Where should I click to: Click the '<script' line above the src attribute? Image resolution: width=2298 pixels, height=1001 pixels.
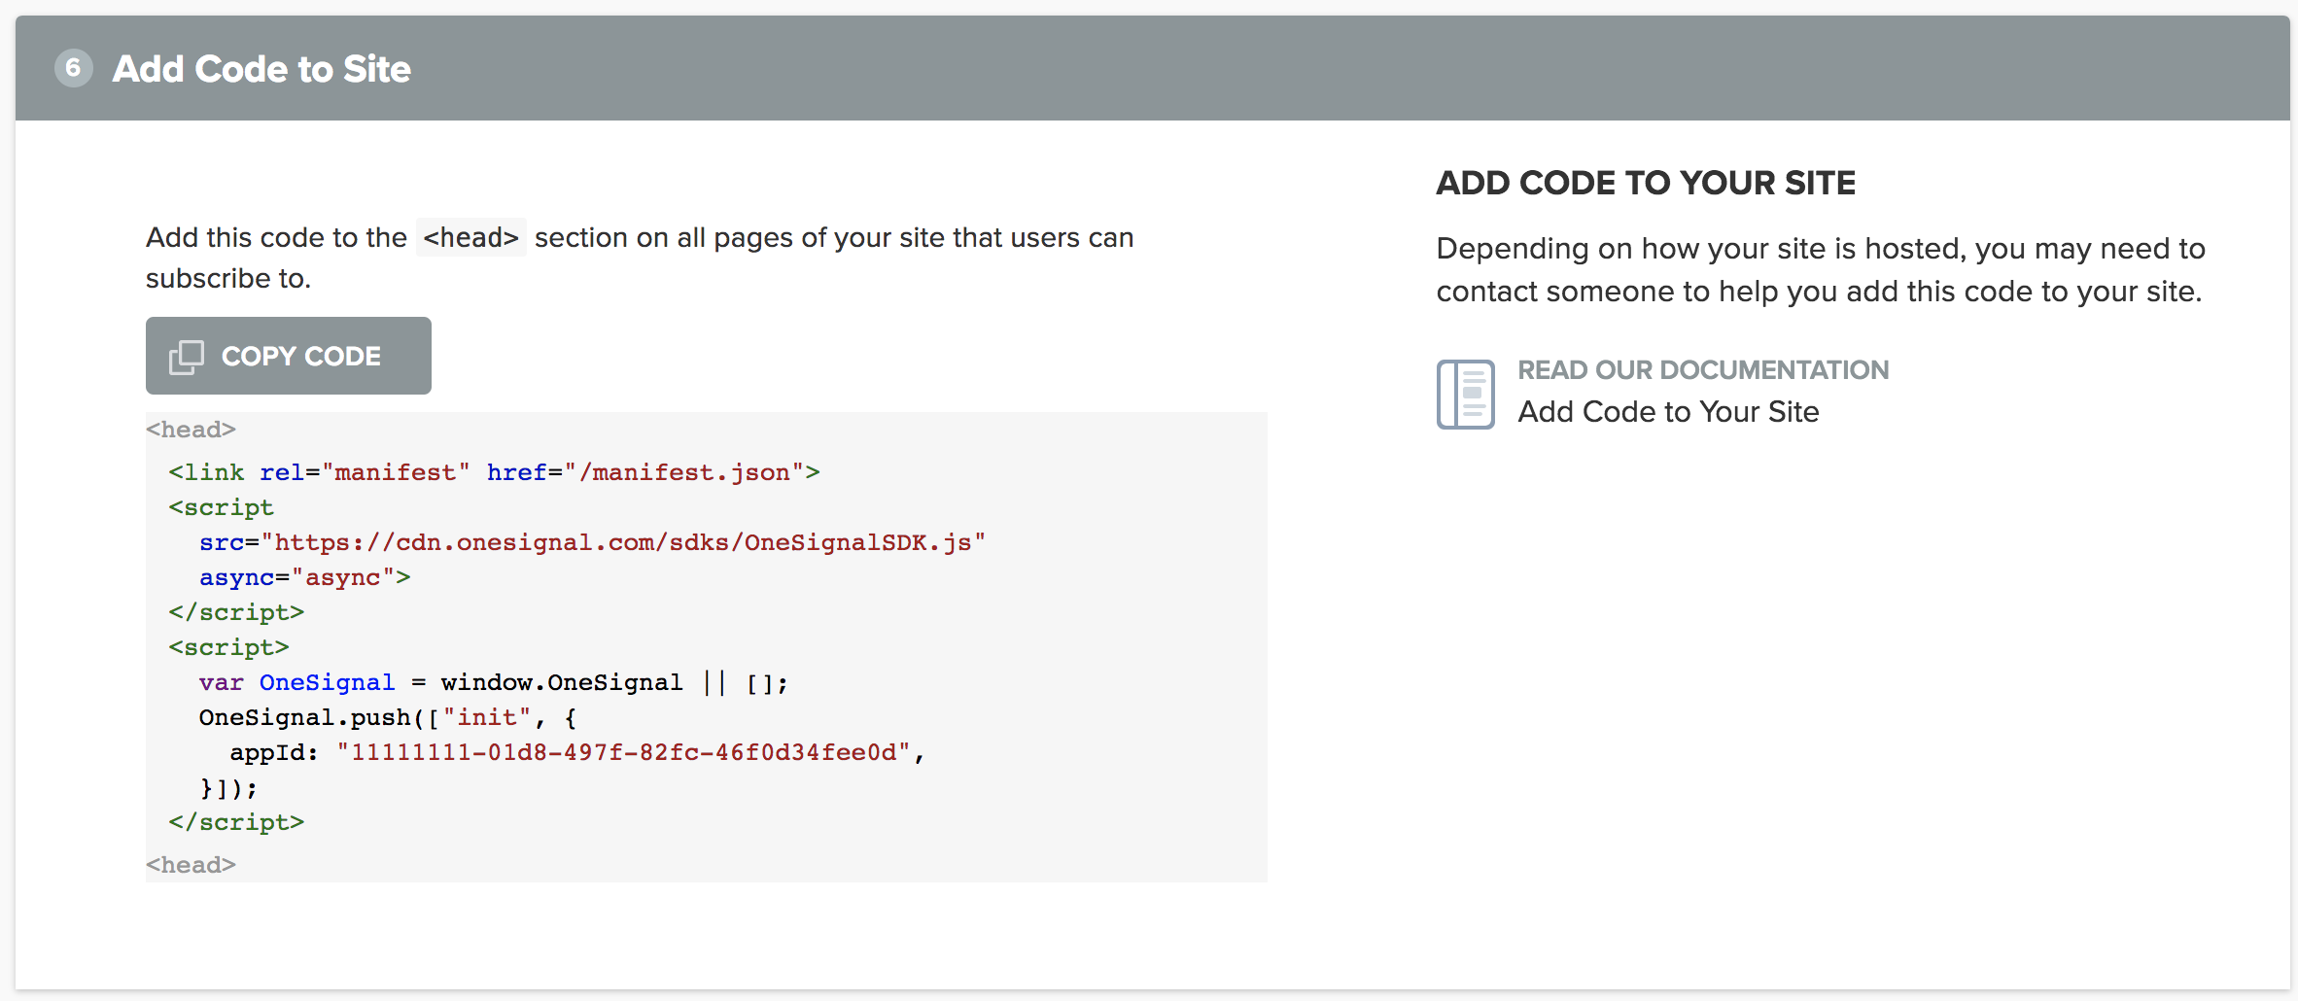click(x=221, y=507)
